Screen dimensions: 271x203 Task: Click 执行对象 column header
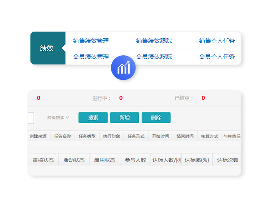[x=111, y=136]
